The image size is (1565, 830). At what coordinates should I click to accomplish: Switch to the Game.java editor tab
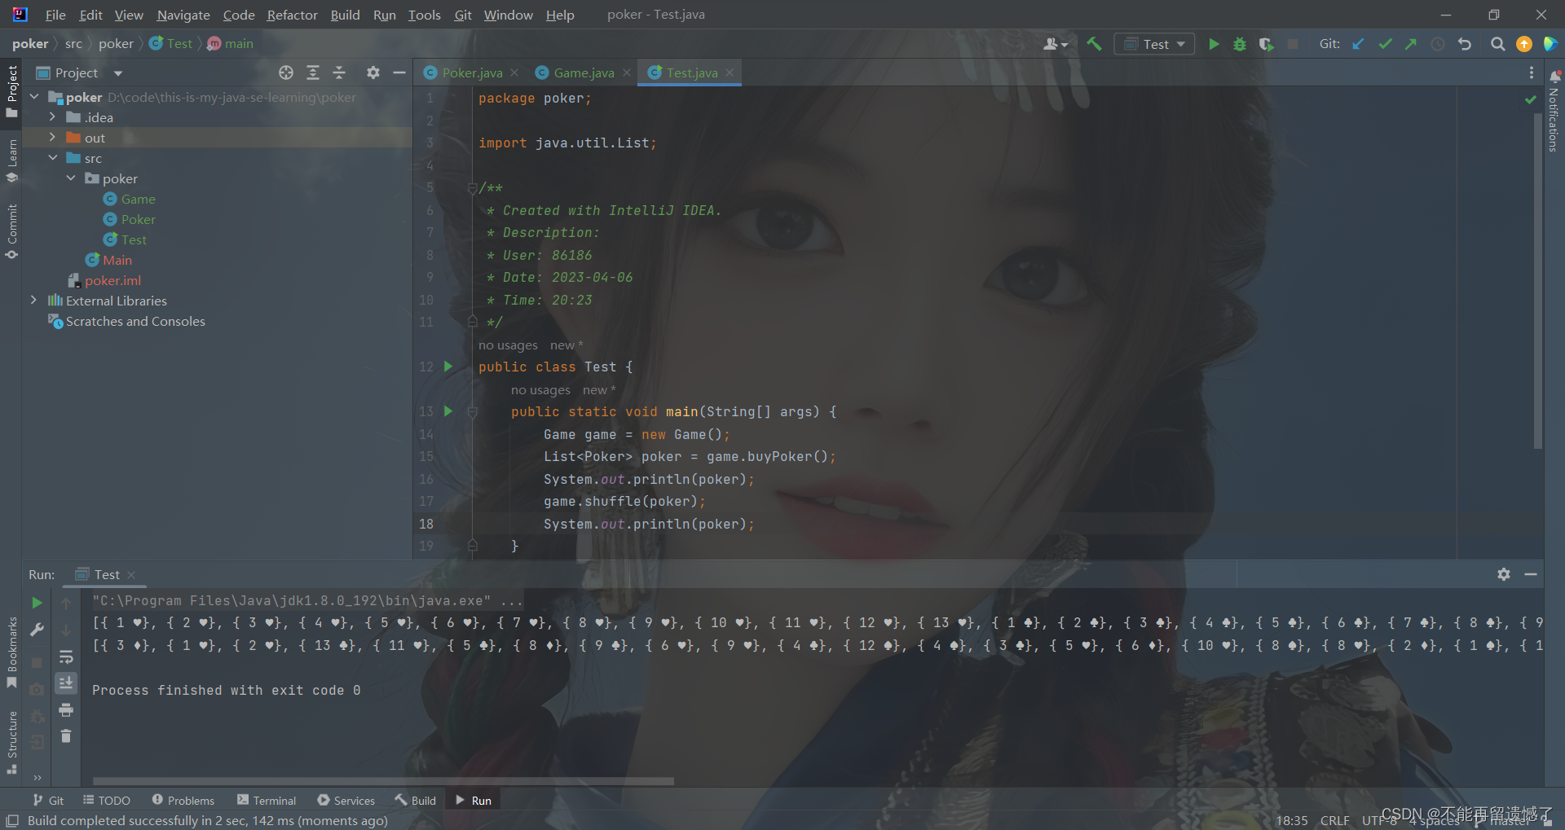point(584,72)
